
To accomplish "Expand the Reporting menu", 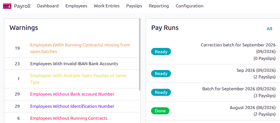I will click(159, 6).
